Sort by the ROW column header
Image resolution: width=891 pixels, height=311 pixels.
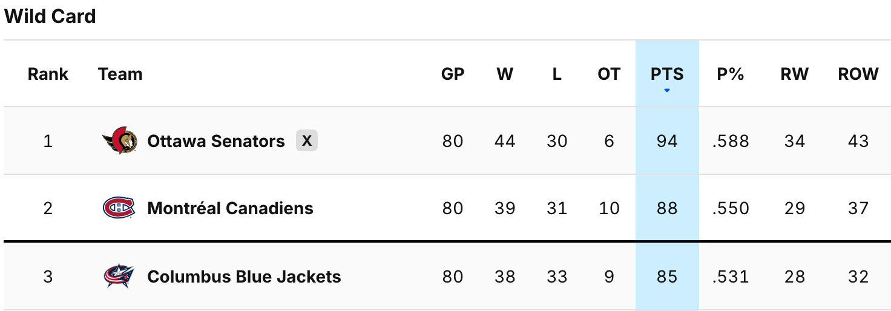(x=858, y=74)
